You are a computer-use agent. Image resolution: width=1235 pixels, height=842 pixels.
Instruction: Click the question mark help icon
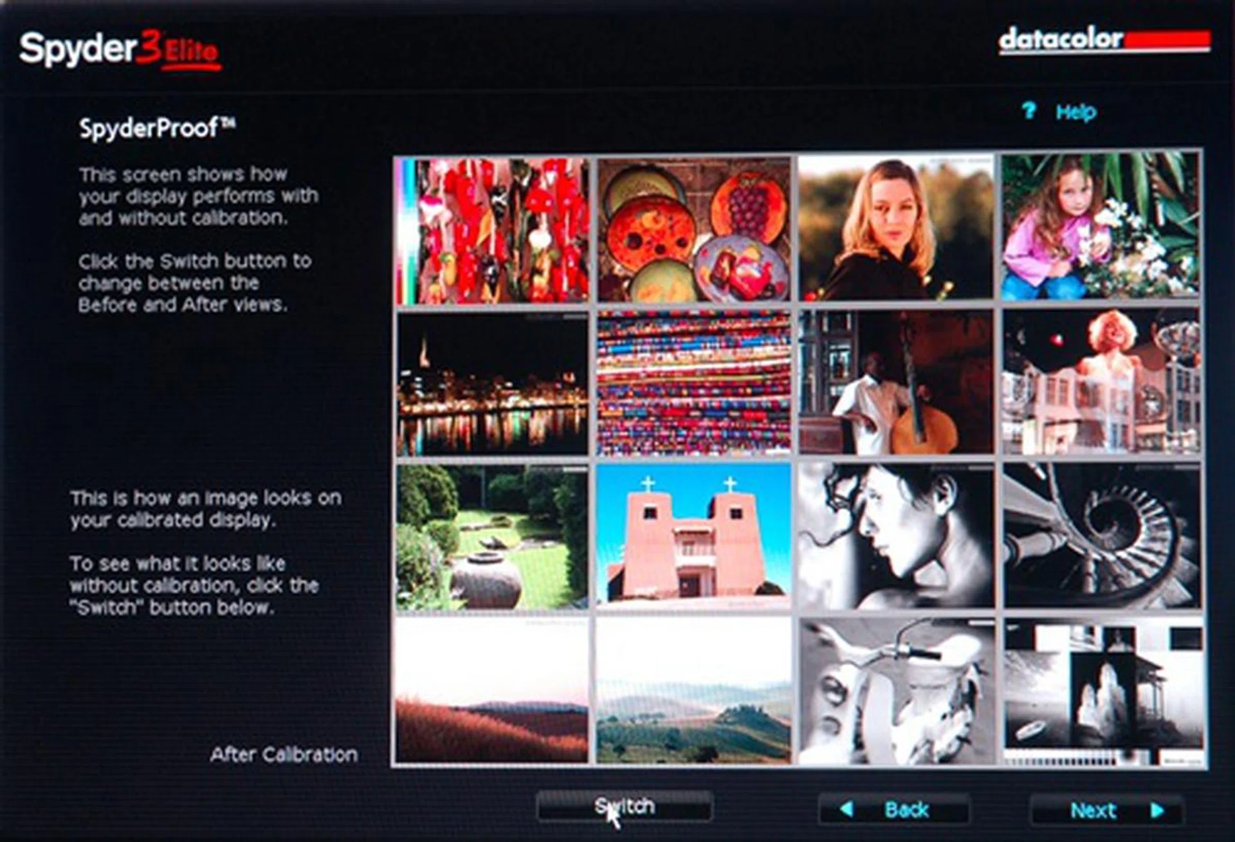point(1029,111)
